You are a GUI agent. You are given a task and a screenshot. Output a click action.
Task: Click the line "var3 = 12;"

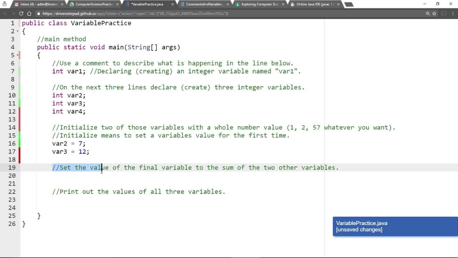click(71, 152)
